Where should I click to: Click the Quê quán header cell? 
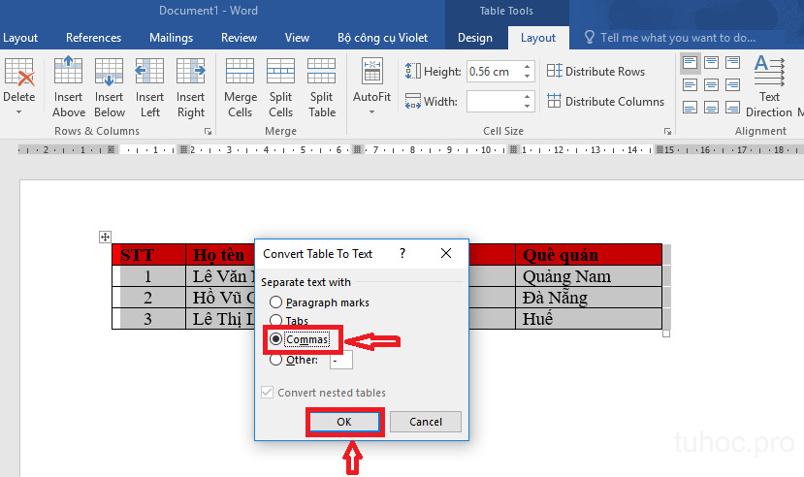(x=589, y=255)
